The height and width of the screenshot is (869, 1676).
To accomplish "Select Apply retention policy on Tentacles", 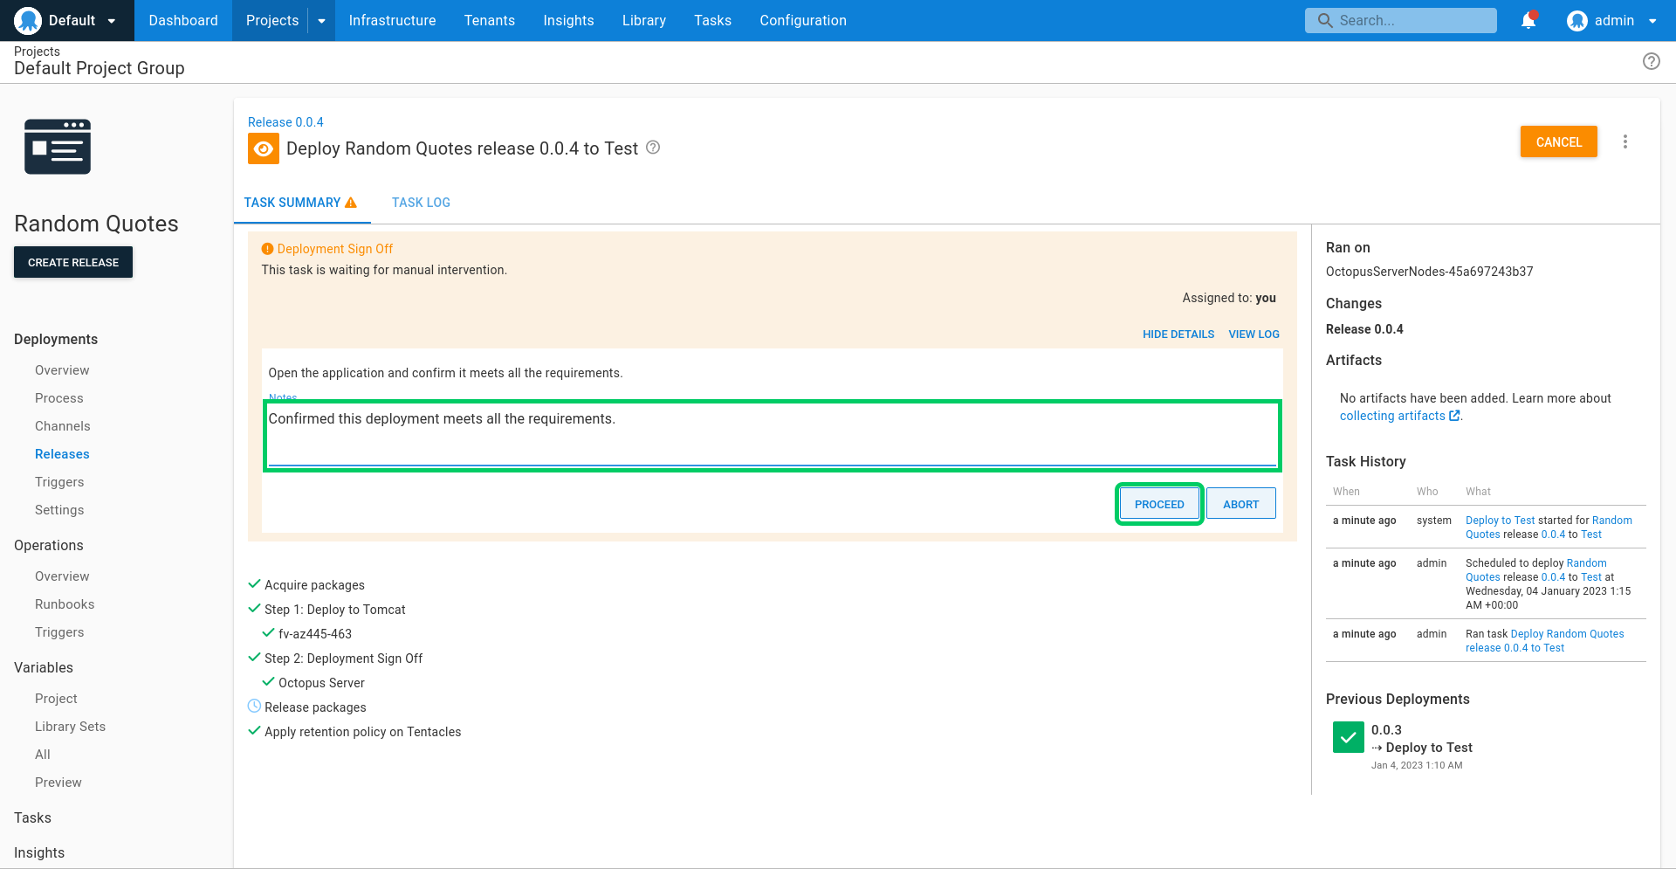I will [x=362, y=732].
